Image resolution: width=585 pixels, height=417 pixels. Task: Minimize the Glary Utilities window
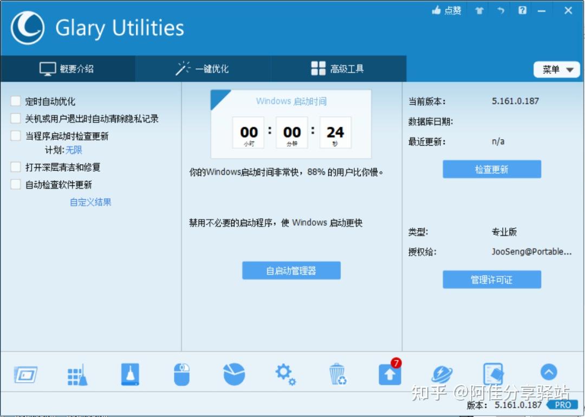coord(541,11)
